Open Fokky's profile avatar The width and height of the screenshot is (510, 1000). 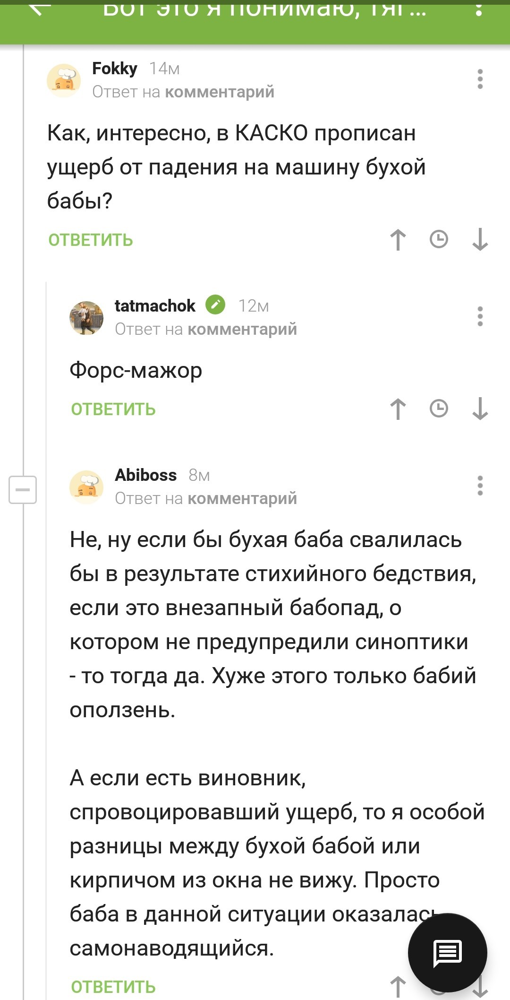[64, 80]
